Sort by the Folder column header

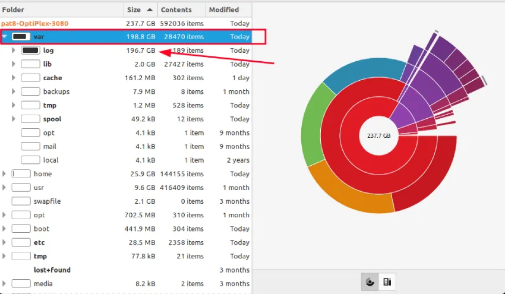[x=62, y=10]
